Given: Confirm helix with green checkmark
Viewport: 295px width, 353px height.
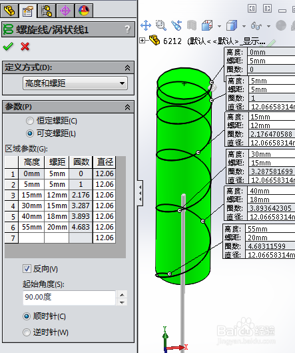Looking at the screenshot, I should (8, 47).
